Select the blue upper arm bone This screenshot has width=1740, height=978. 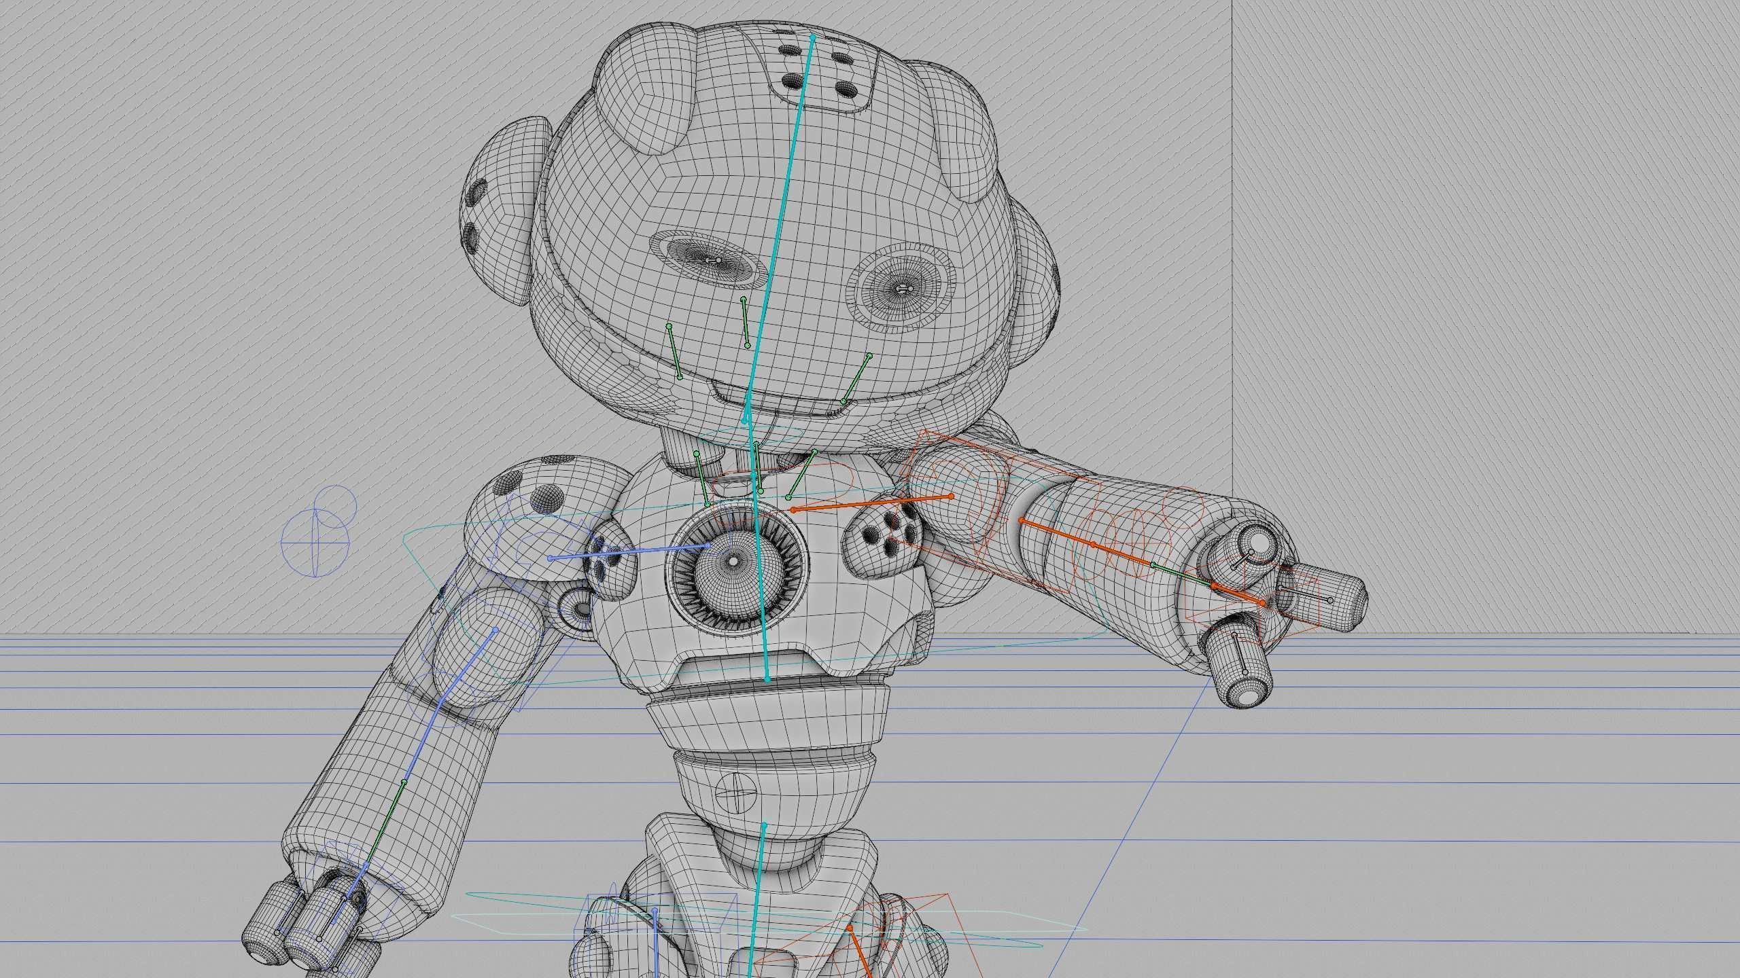point(469,664)
